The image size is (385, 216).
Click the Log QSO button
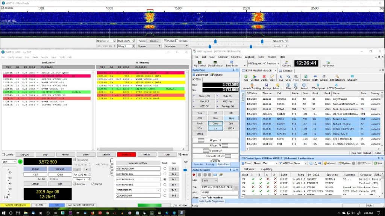(25, 154)
